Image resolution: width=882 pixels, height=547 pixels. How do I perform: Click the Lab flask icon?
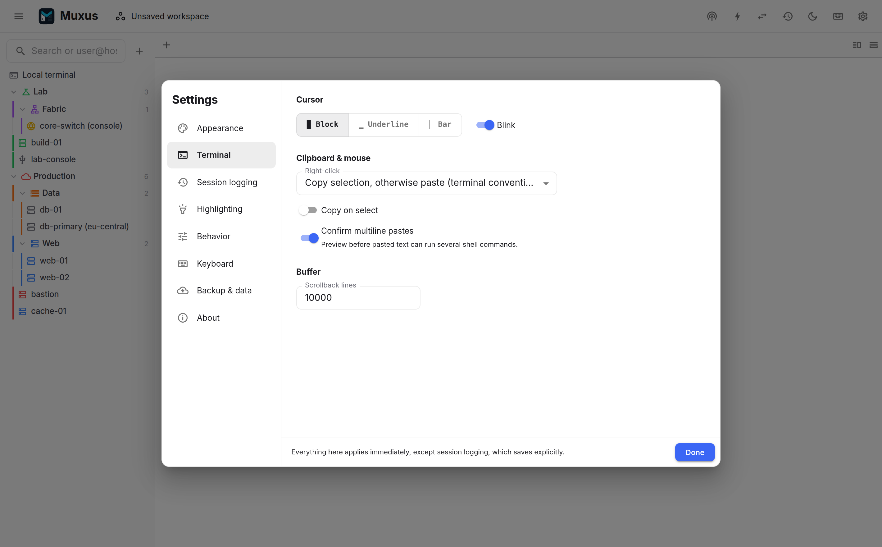(x=26, y=92)
